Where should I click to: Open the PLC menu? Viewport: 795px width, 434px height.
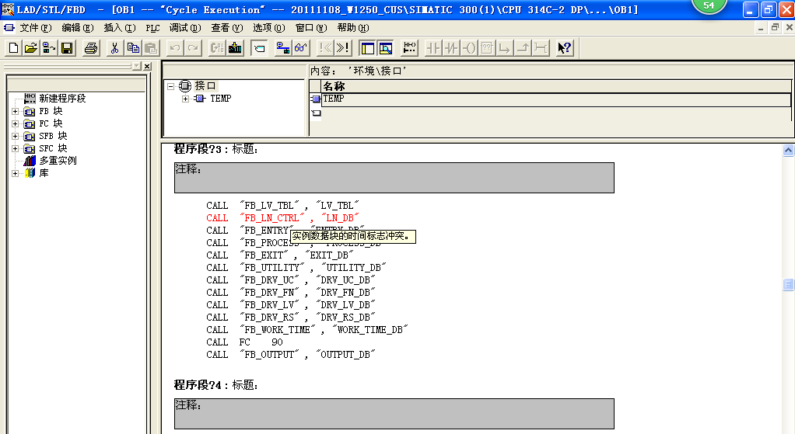click(152, 28)
